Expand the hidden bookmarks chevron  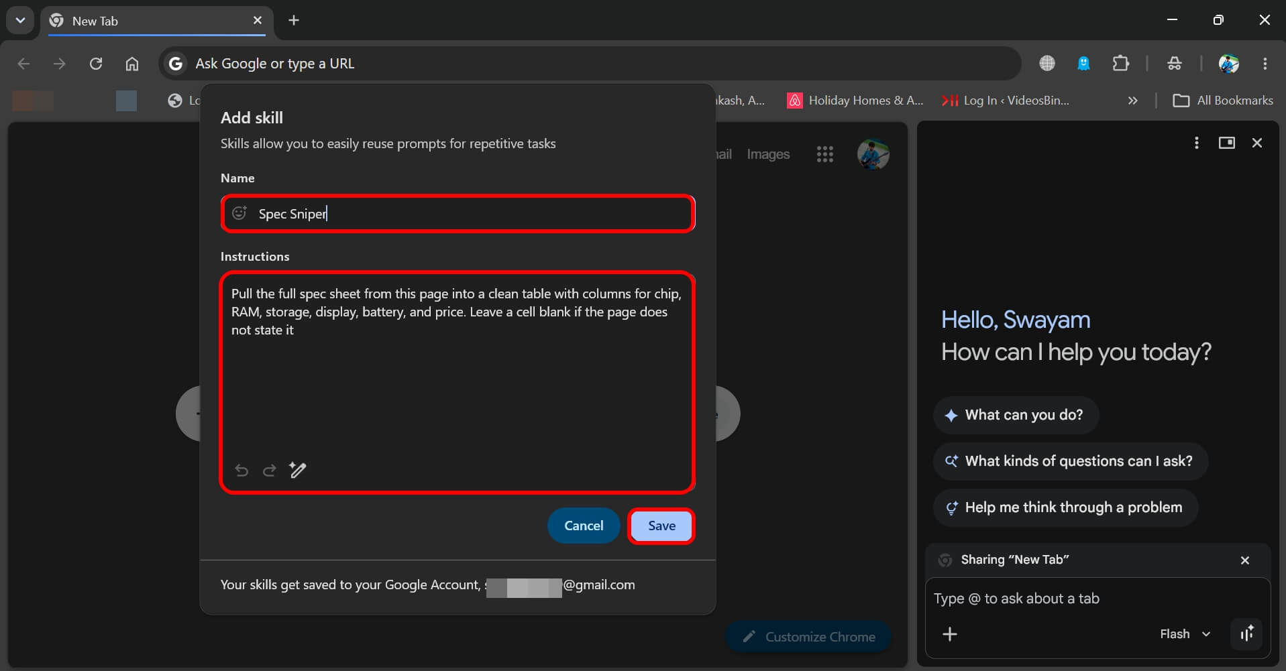coord(1132,101)
